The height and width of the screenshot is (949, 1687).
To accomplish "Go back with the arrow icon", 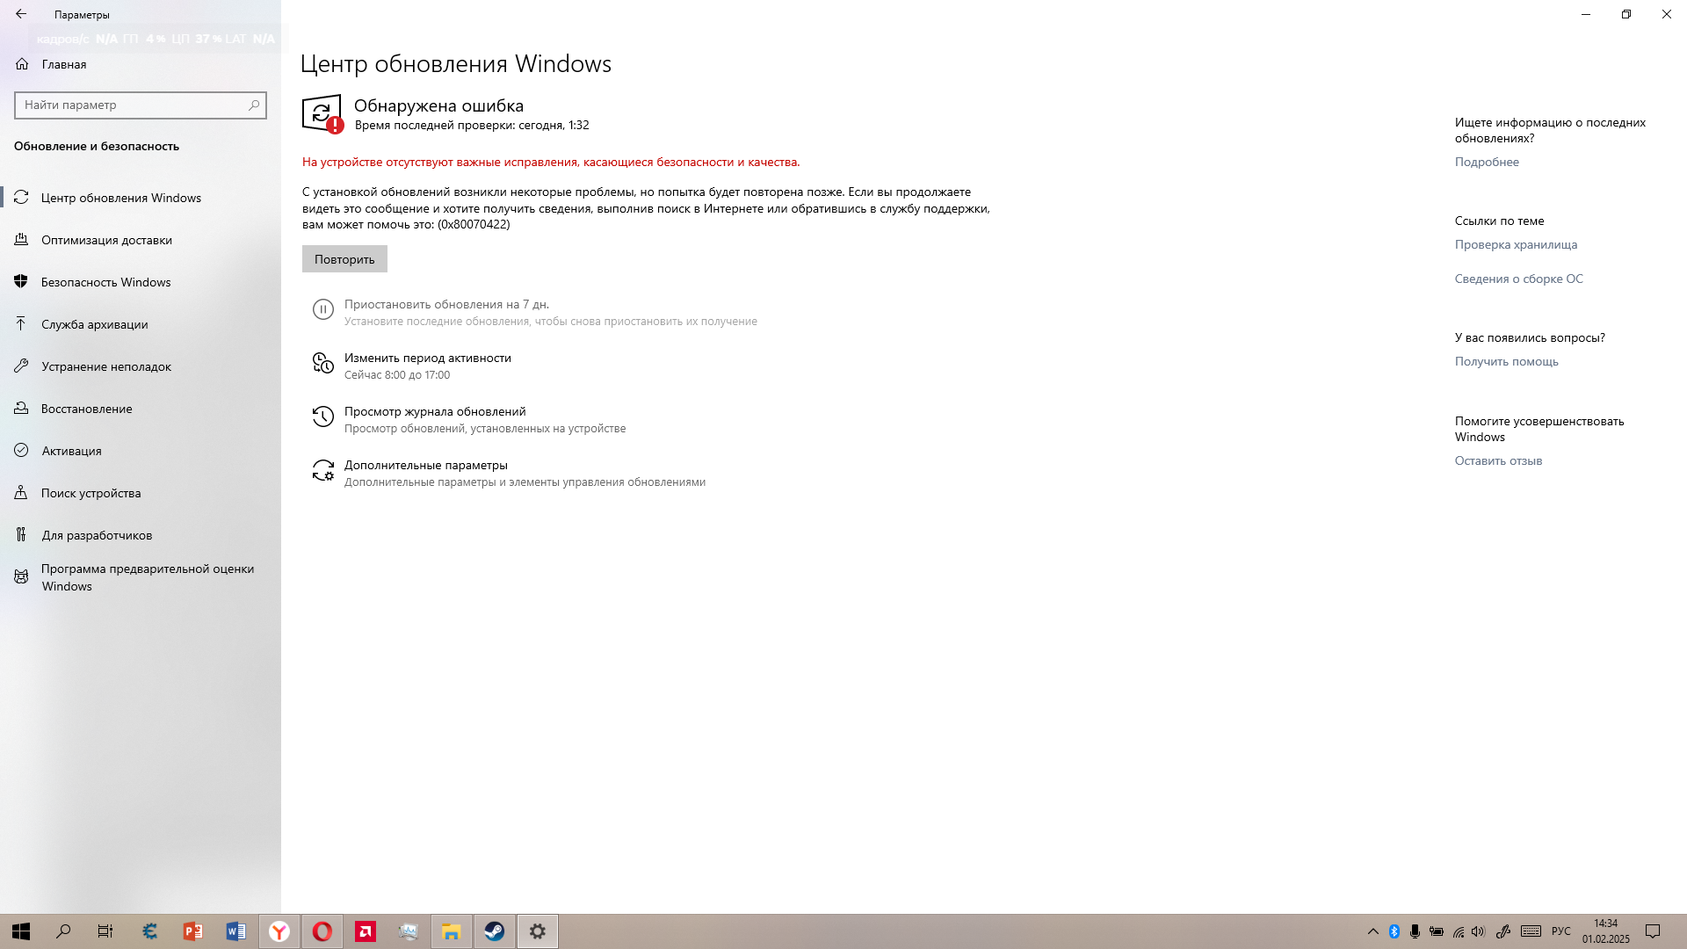I will (21, 14).
